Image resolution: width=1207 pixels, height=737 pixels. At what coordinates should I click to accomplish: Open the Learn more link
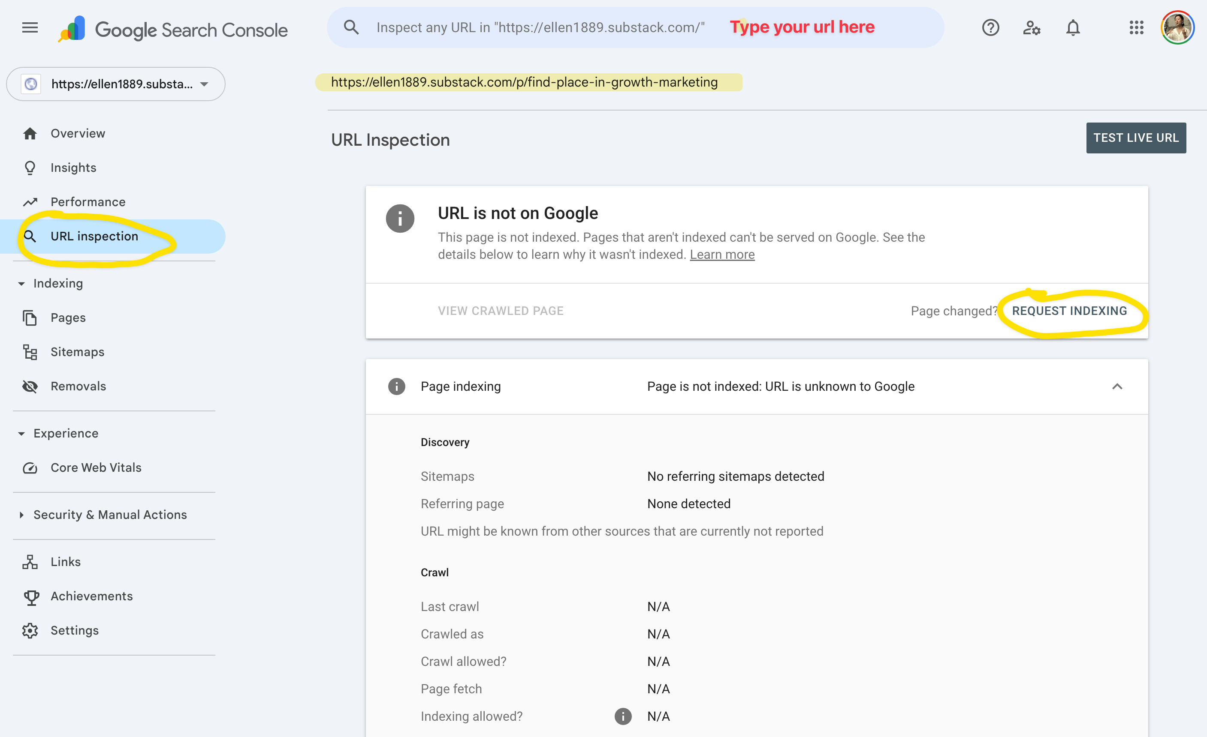click(x=722, y=255)
